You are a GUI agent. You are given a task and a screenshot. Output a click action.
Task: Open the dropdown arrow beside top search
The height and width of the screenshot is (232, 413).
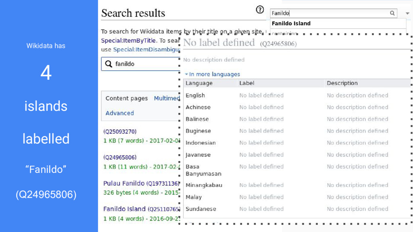[407, 13]
